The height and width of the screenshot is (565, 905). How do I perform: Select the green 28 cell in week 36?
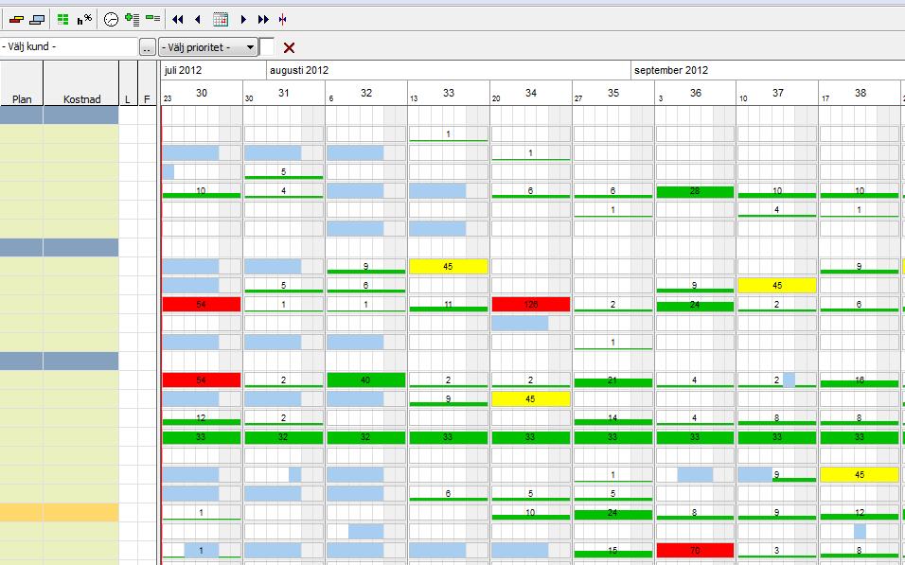click(x=696, y=191)
